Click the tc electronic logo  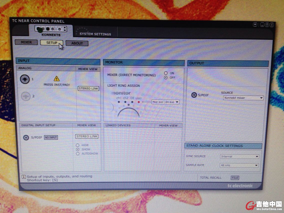[240, 186]
